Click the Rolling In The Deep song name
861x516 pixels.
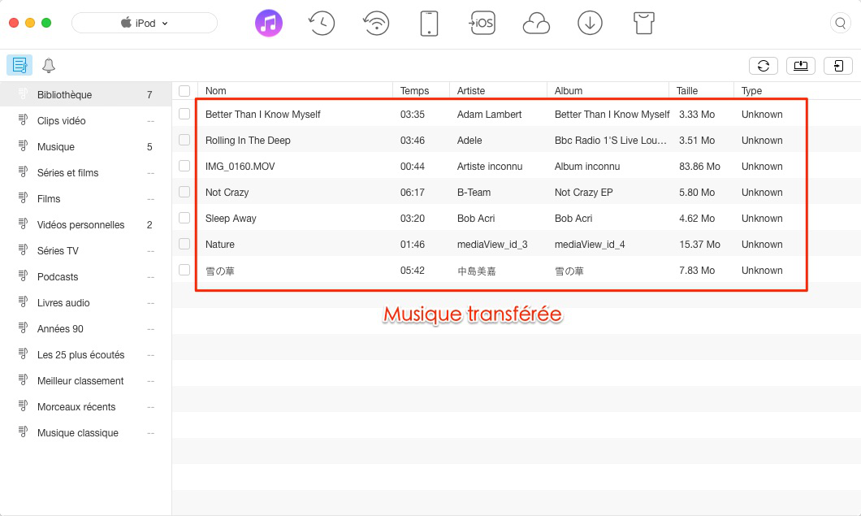pyautogui.click(x=248, y=140)
